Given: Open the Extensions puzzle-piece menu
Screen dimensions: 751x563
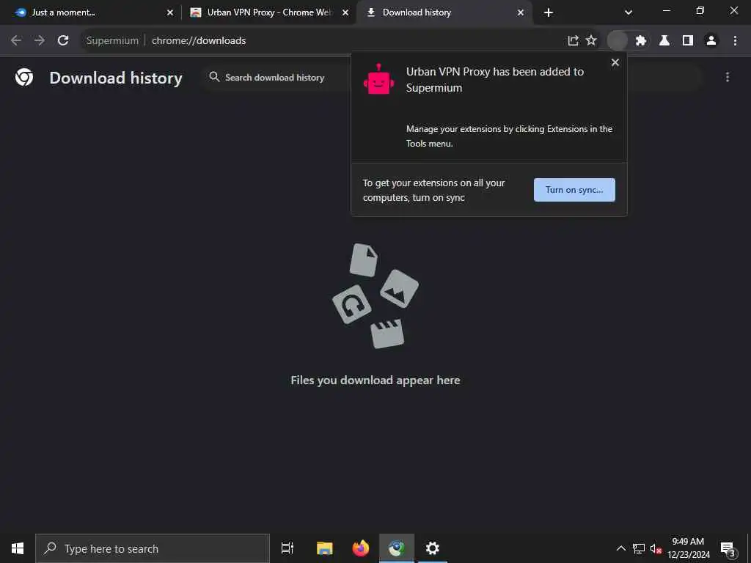Looking at the screenshot, I should [x=641, y=41].
